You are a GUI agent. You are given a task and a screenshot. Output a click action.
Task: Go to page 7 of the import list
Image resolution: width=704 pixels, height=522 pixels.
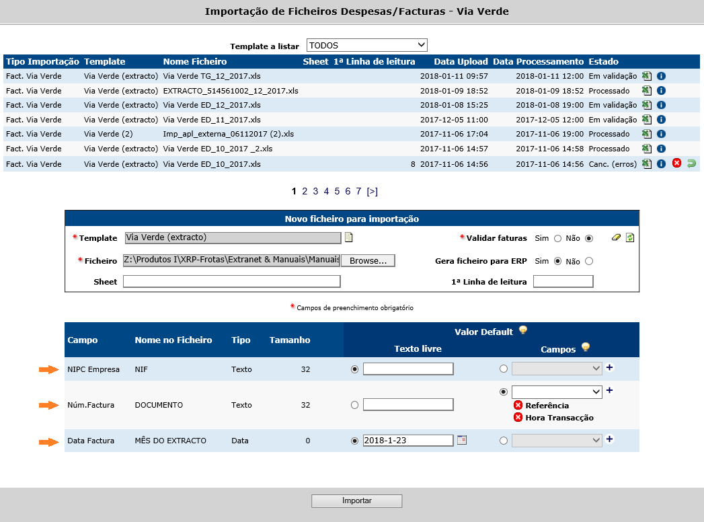click(358, 191)
